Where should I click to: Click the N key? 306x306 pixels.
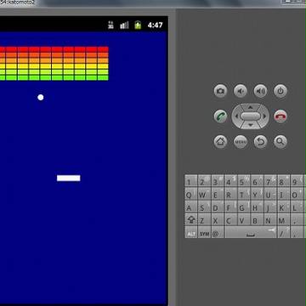[x=270, y=219]
